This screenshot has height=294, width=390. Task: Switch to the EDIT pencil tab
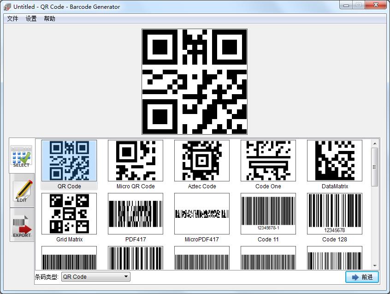click(x=22, y=191)
